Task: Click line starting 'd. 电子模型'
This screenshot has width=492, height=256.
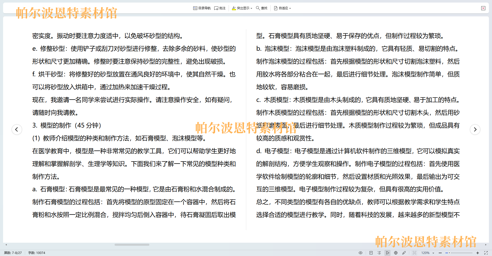Action: click(358, 151)
